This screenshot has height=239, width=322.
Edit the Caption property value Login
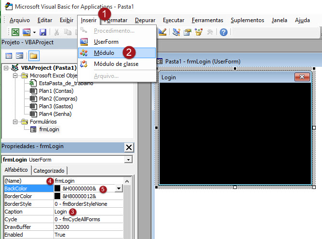coord(88,212)
